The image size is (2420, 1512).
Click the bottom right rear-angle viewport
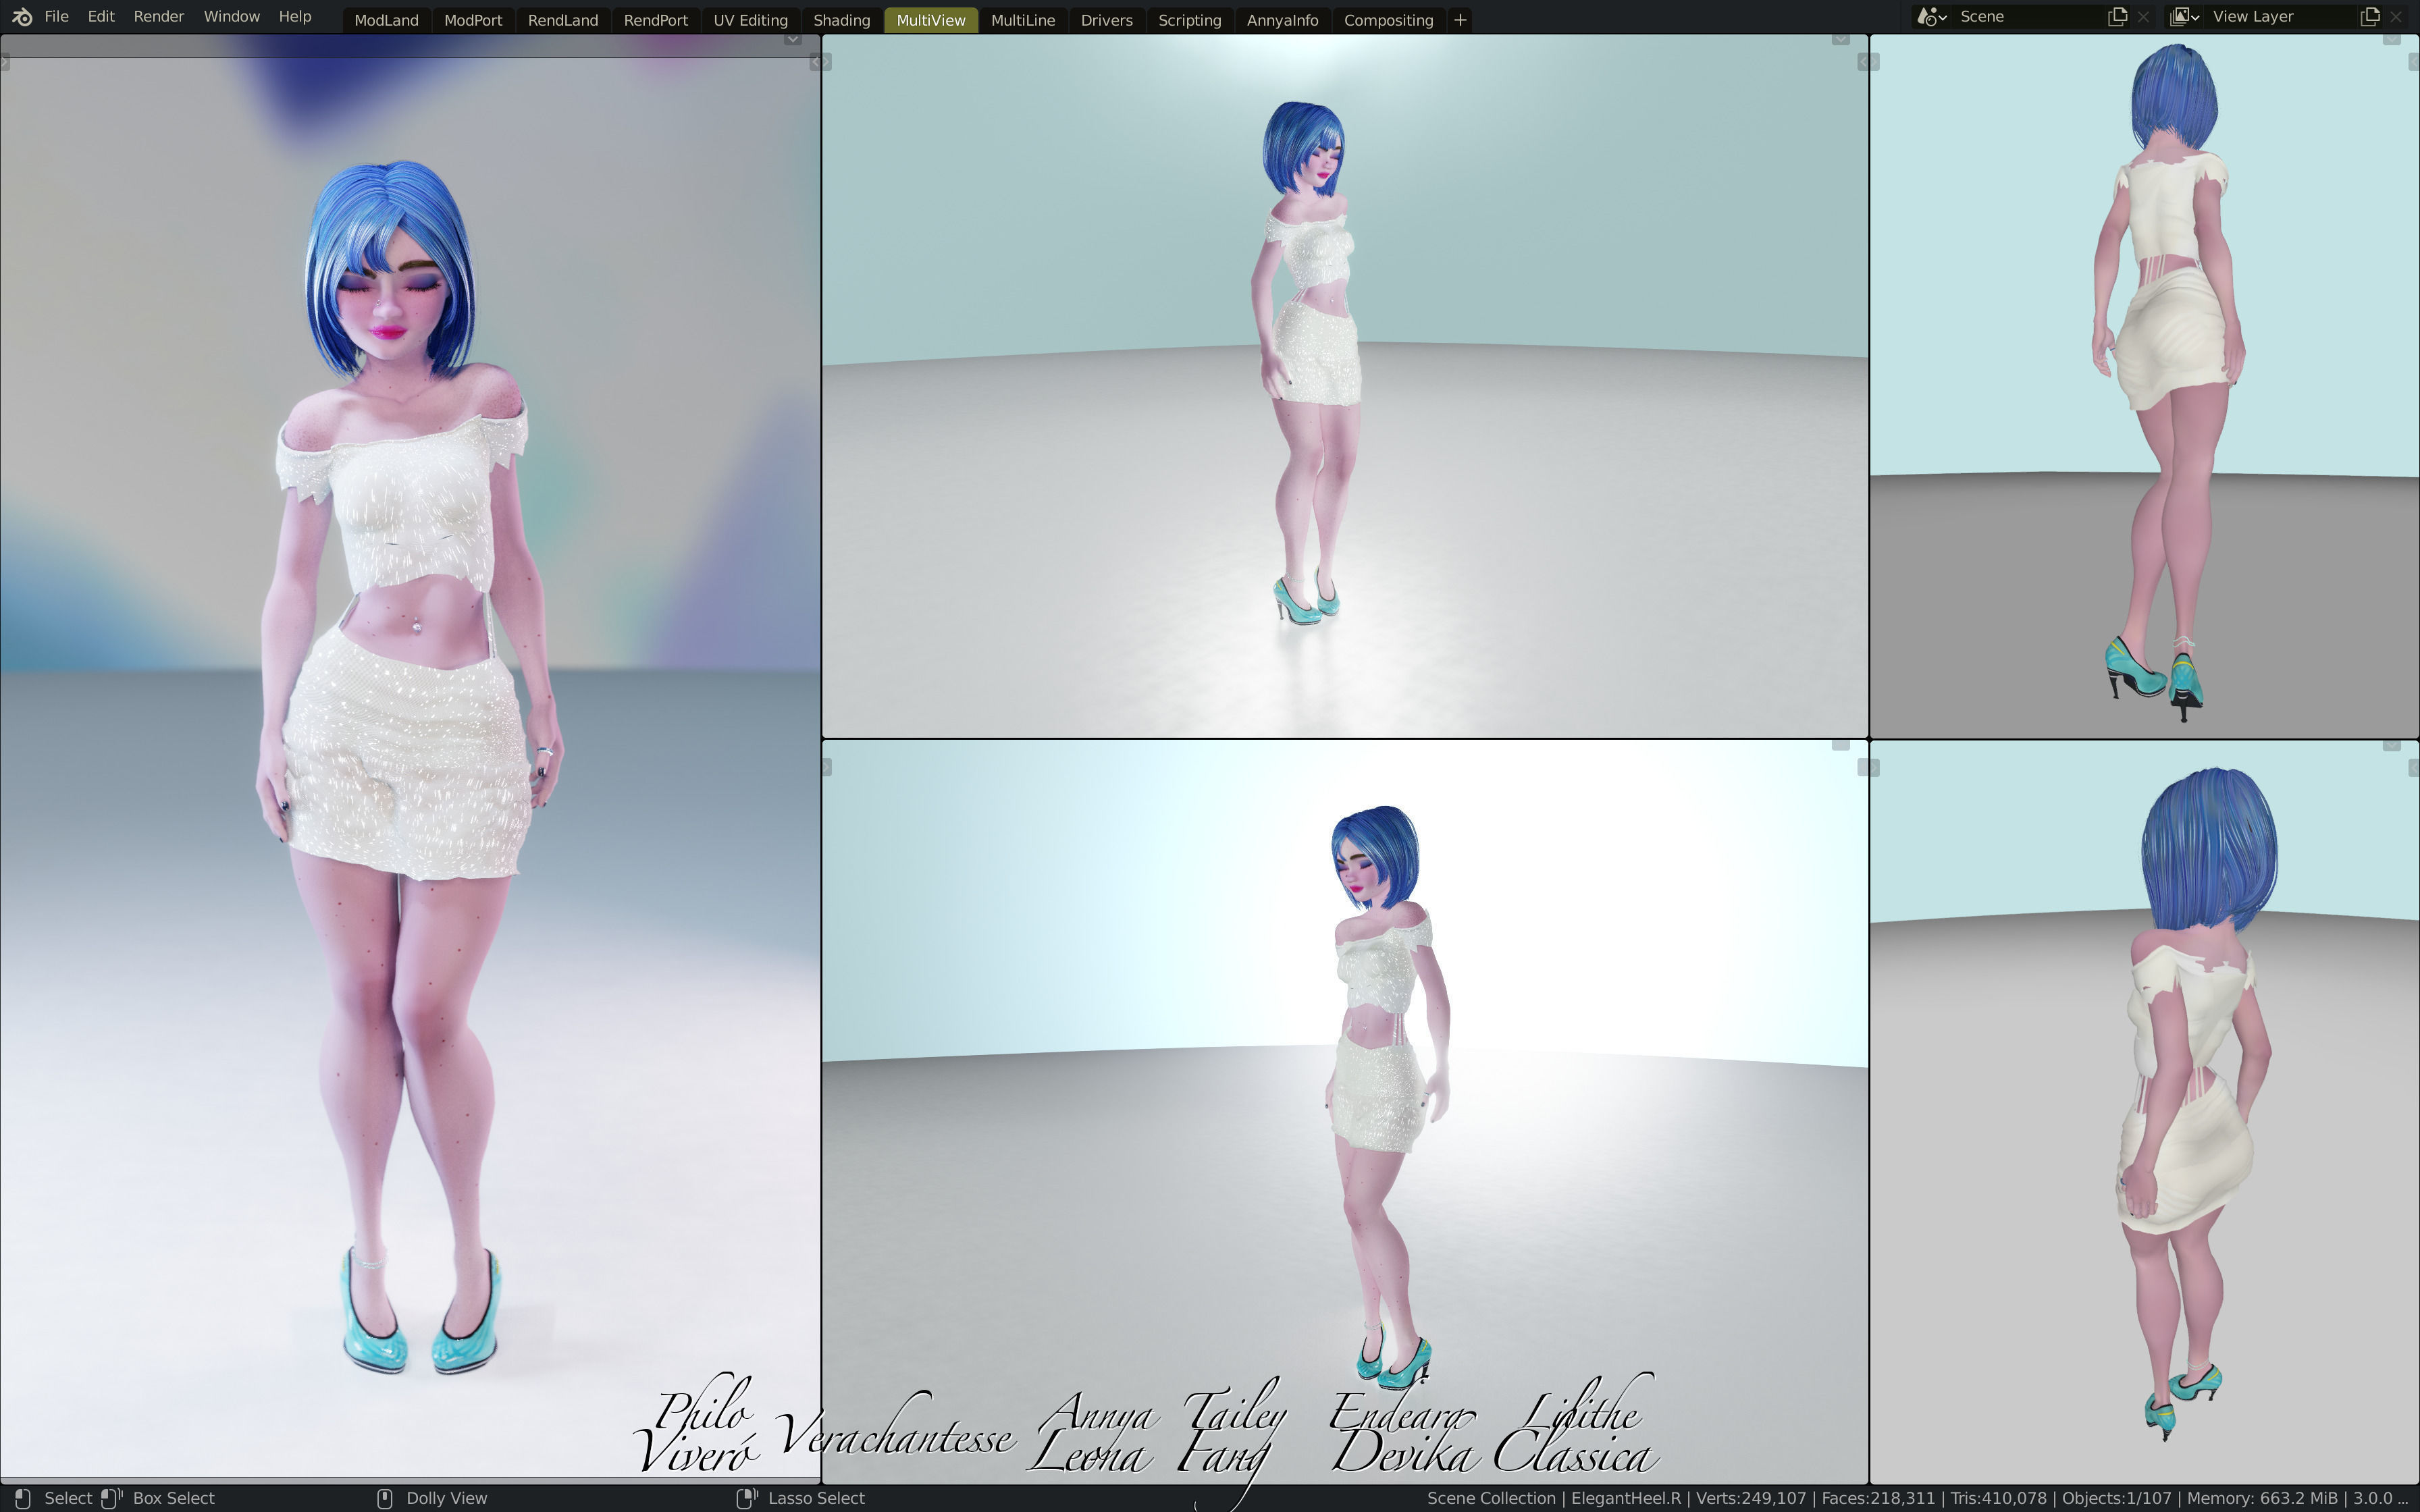[2144, 1112]
